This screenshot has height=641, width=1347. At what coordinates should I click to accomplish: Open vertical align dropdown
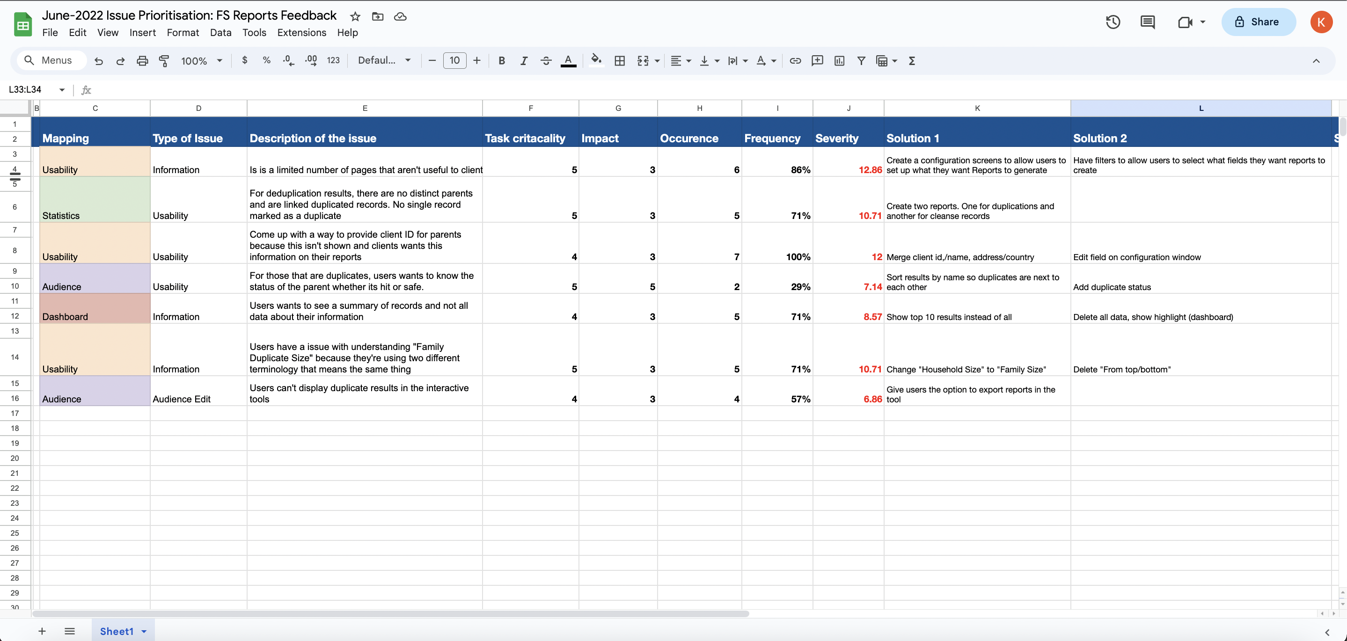709,61
